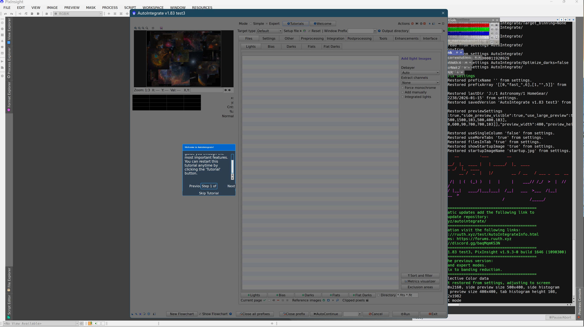The height and width of the screenshot is (328, 584).
Task: Click the Reference images magnifier icon
Action: (x=337, y=300)
